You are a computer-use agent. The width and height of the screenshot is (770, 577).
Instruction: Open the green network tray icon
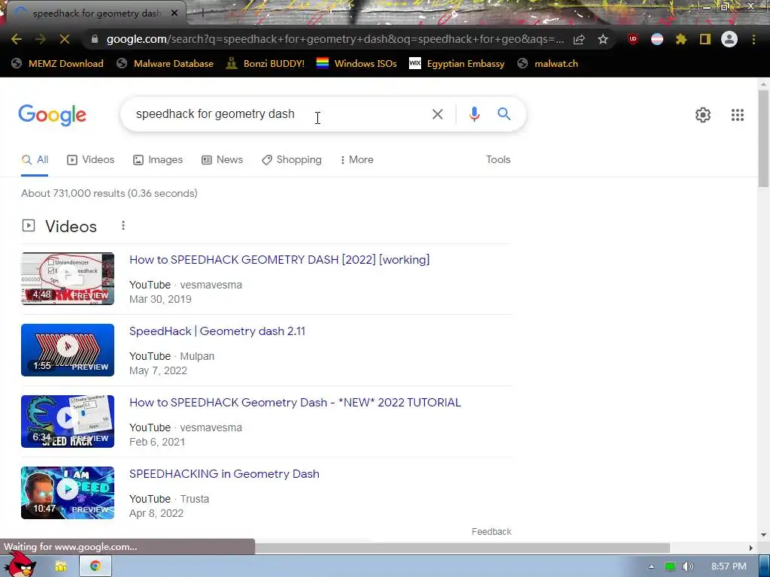[x=670, y=566]
